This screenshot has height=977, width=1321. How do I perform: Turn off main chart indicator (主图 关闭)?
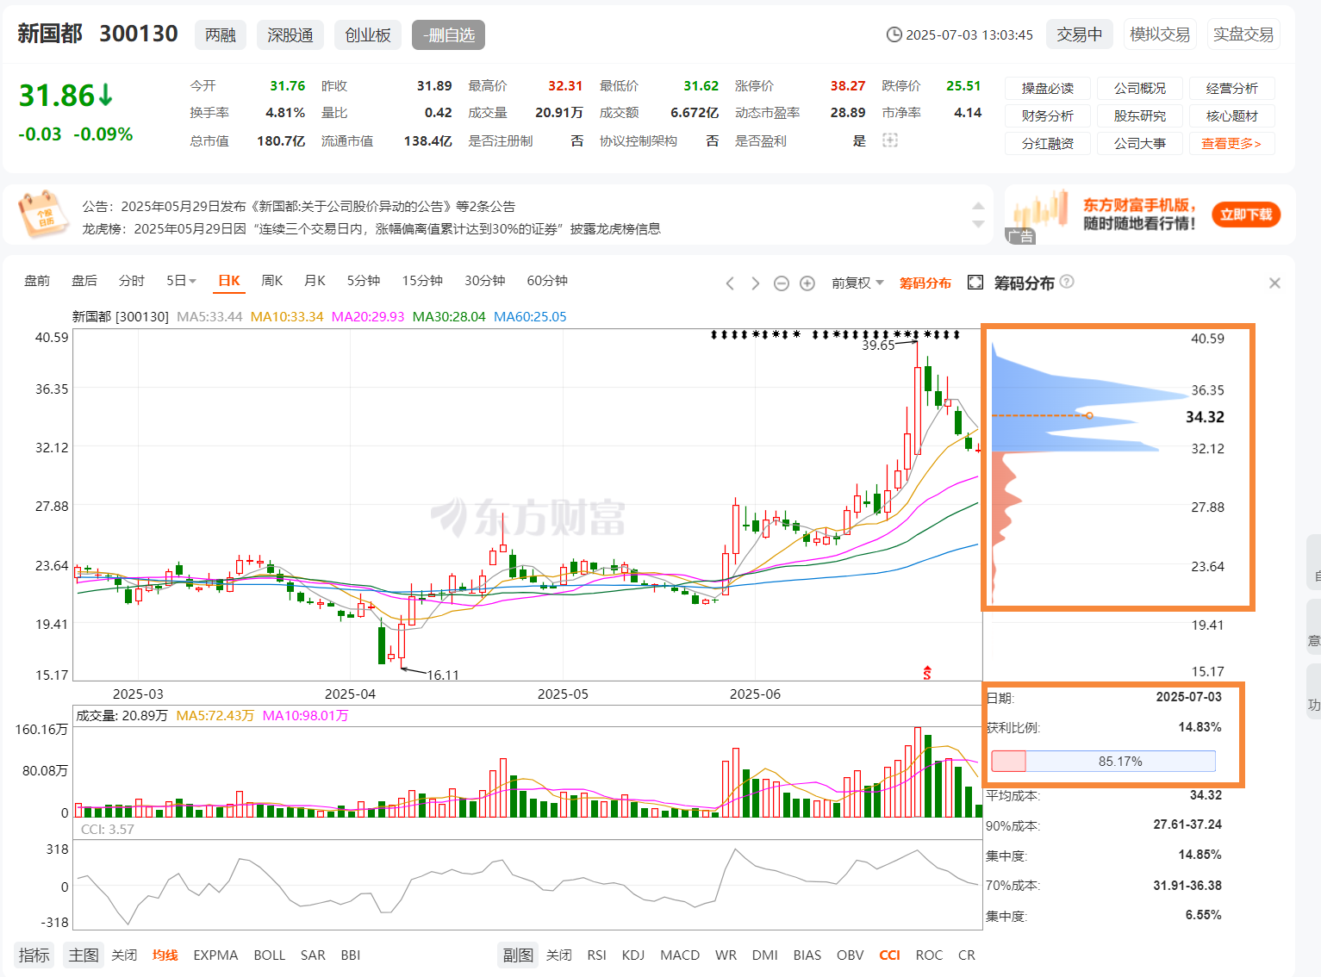pyautogui.click(x=124, y=955)
